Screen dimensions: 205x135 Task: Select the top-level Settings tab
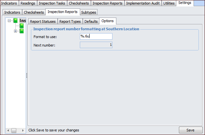point(185,3)
